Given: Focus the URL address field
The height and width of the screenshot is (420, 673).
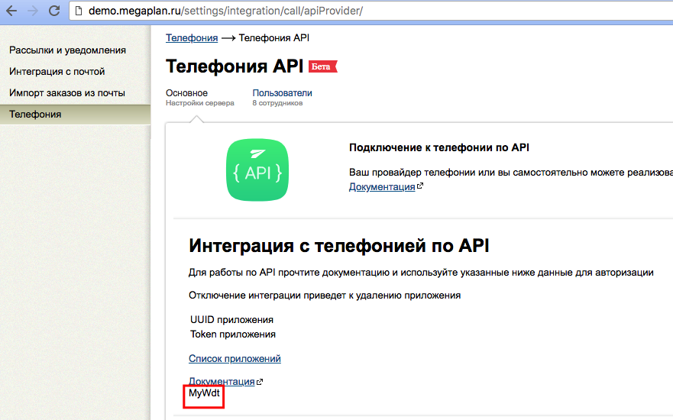Looking at the screenshot, I should [x=306, y=11].
